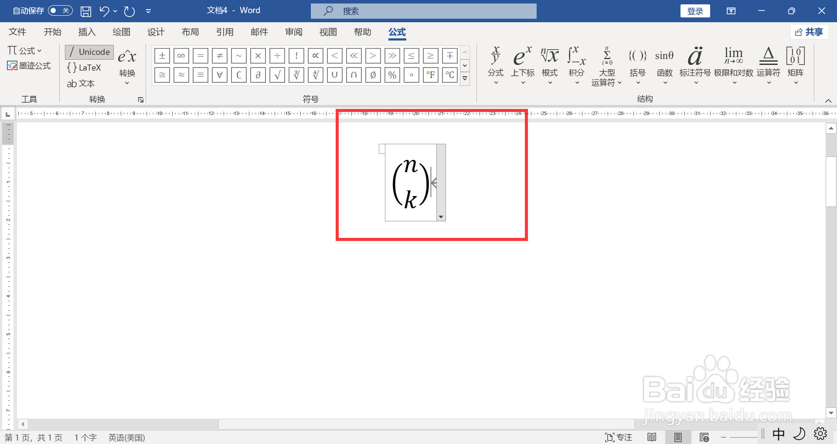
Task: Insert the infinity symbol
Action: 181,55
